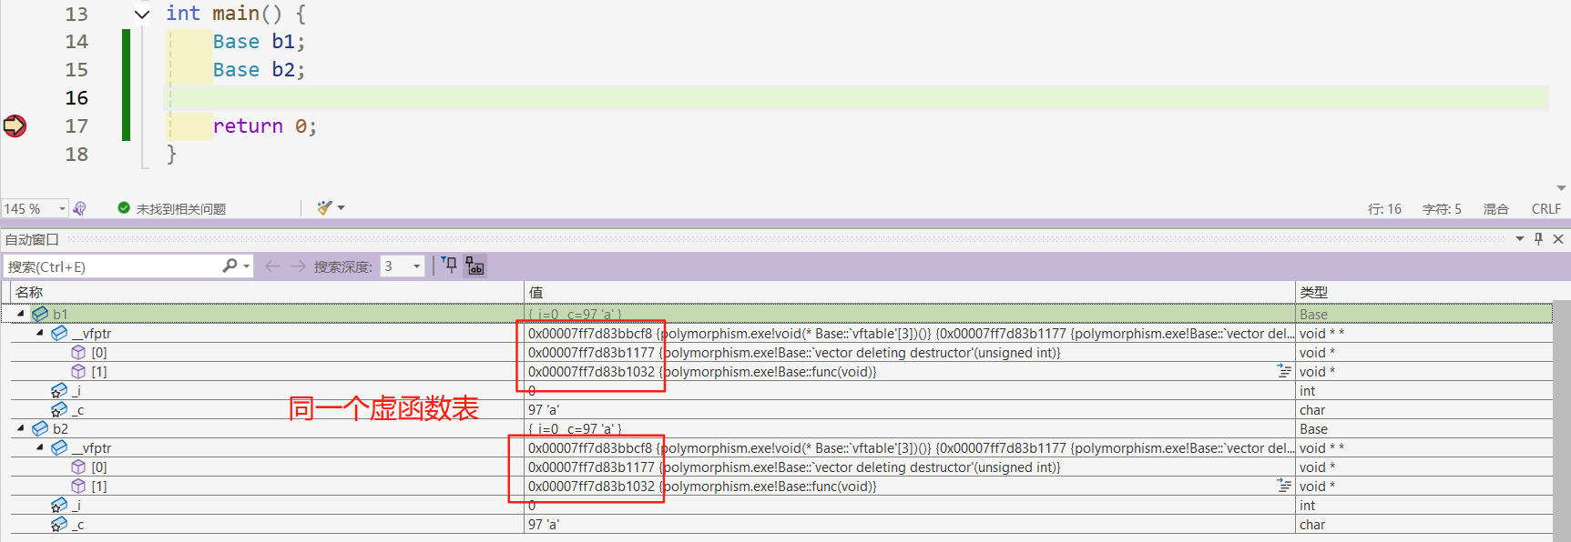Screen dimensions: 1571x542
Task: Click the _c field icon under b2
Action: click(x=59, y=525)
